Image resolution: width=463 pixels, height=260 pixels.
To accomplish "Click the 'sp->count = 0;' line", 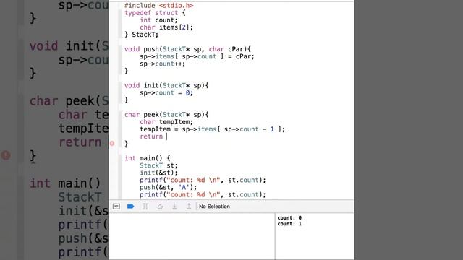I will (166, 93).
